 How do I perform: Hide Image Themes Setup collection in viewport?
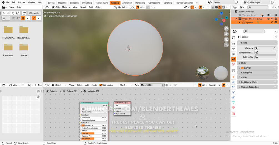[x=272, y=19]
